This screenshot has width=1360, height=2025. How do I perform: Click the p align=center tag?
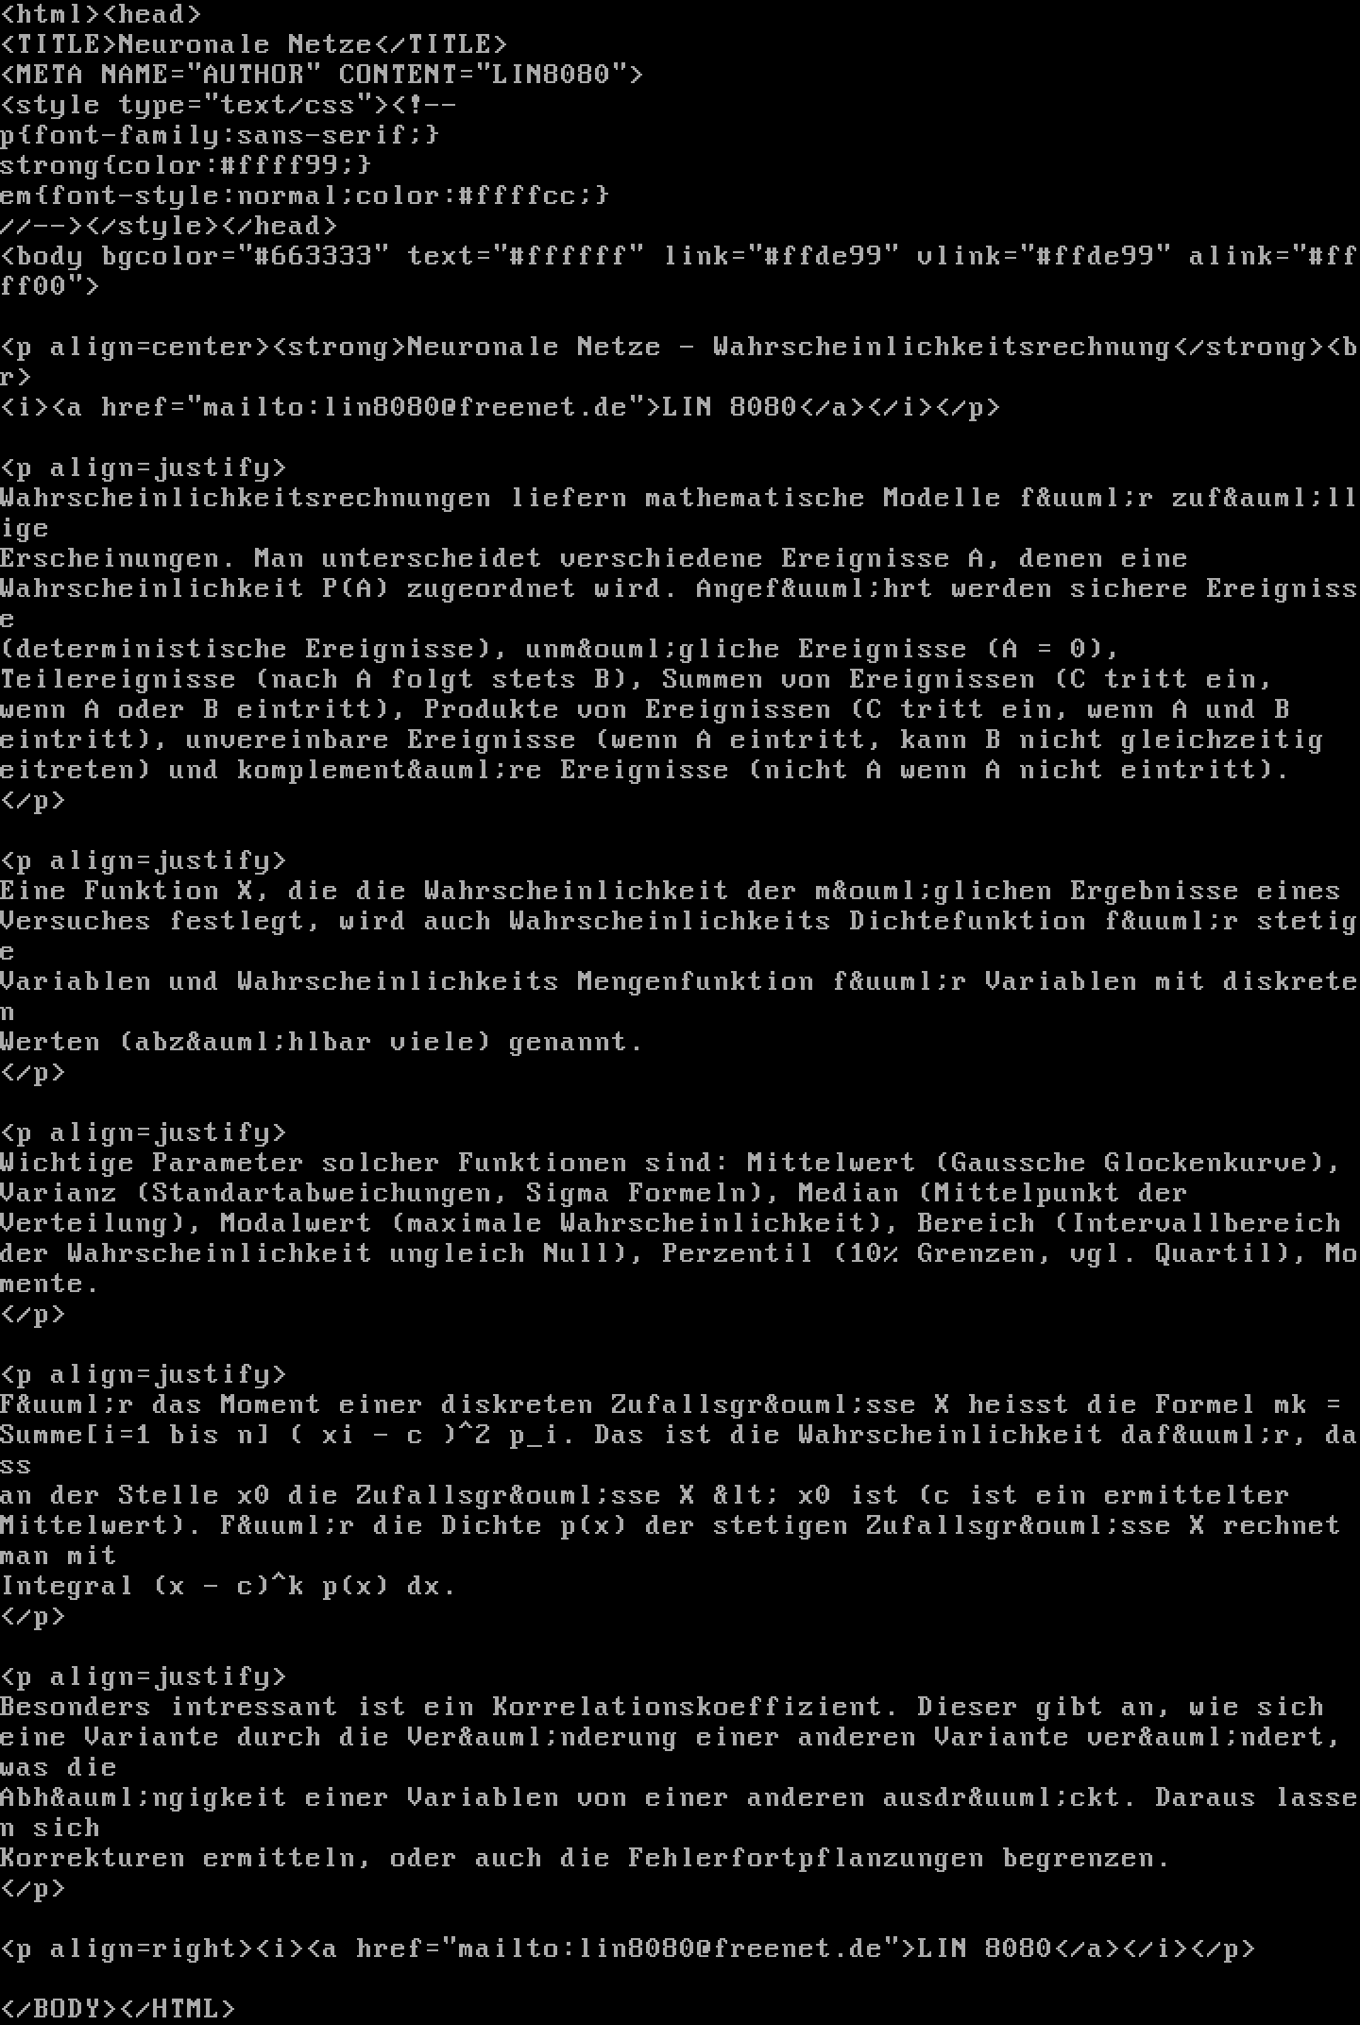click(x=135, y=347)
